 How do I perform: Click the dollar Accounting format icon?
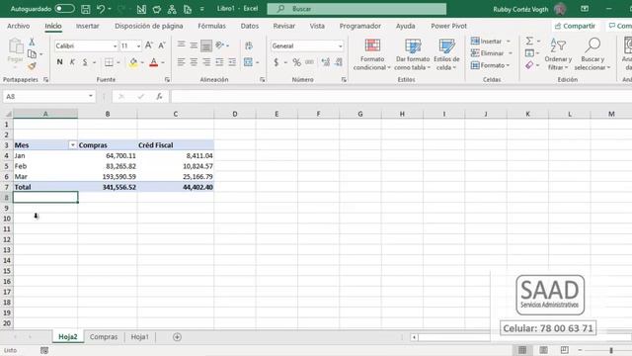(276, 62)
